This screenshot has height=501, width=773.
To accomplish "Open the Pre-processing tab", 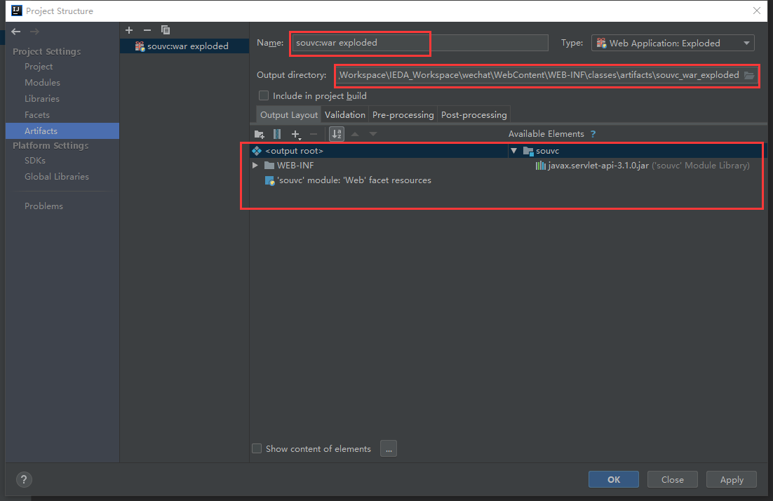I will click(x=403, y=115).
